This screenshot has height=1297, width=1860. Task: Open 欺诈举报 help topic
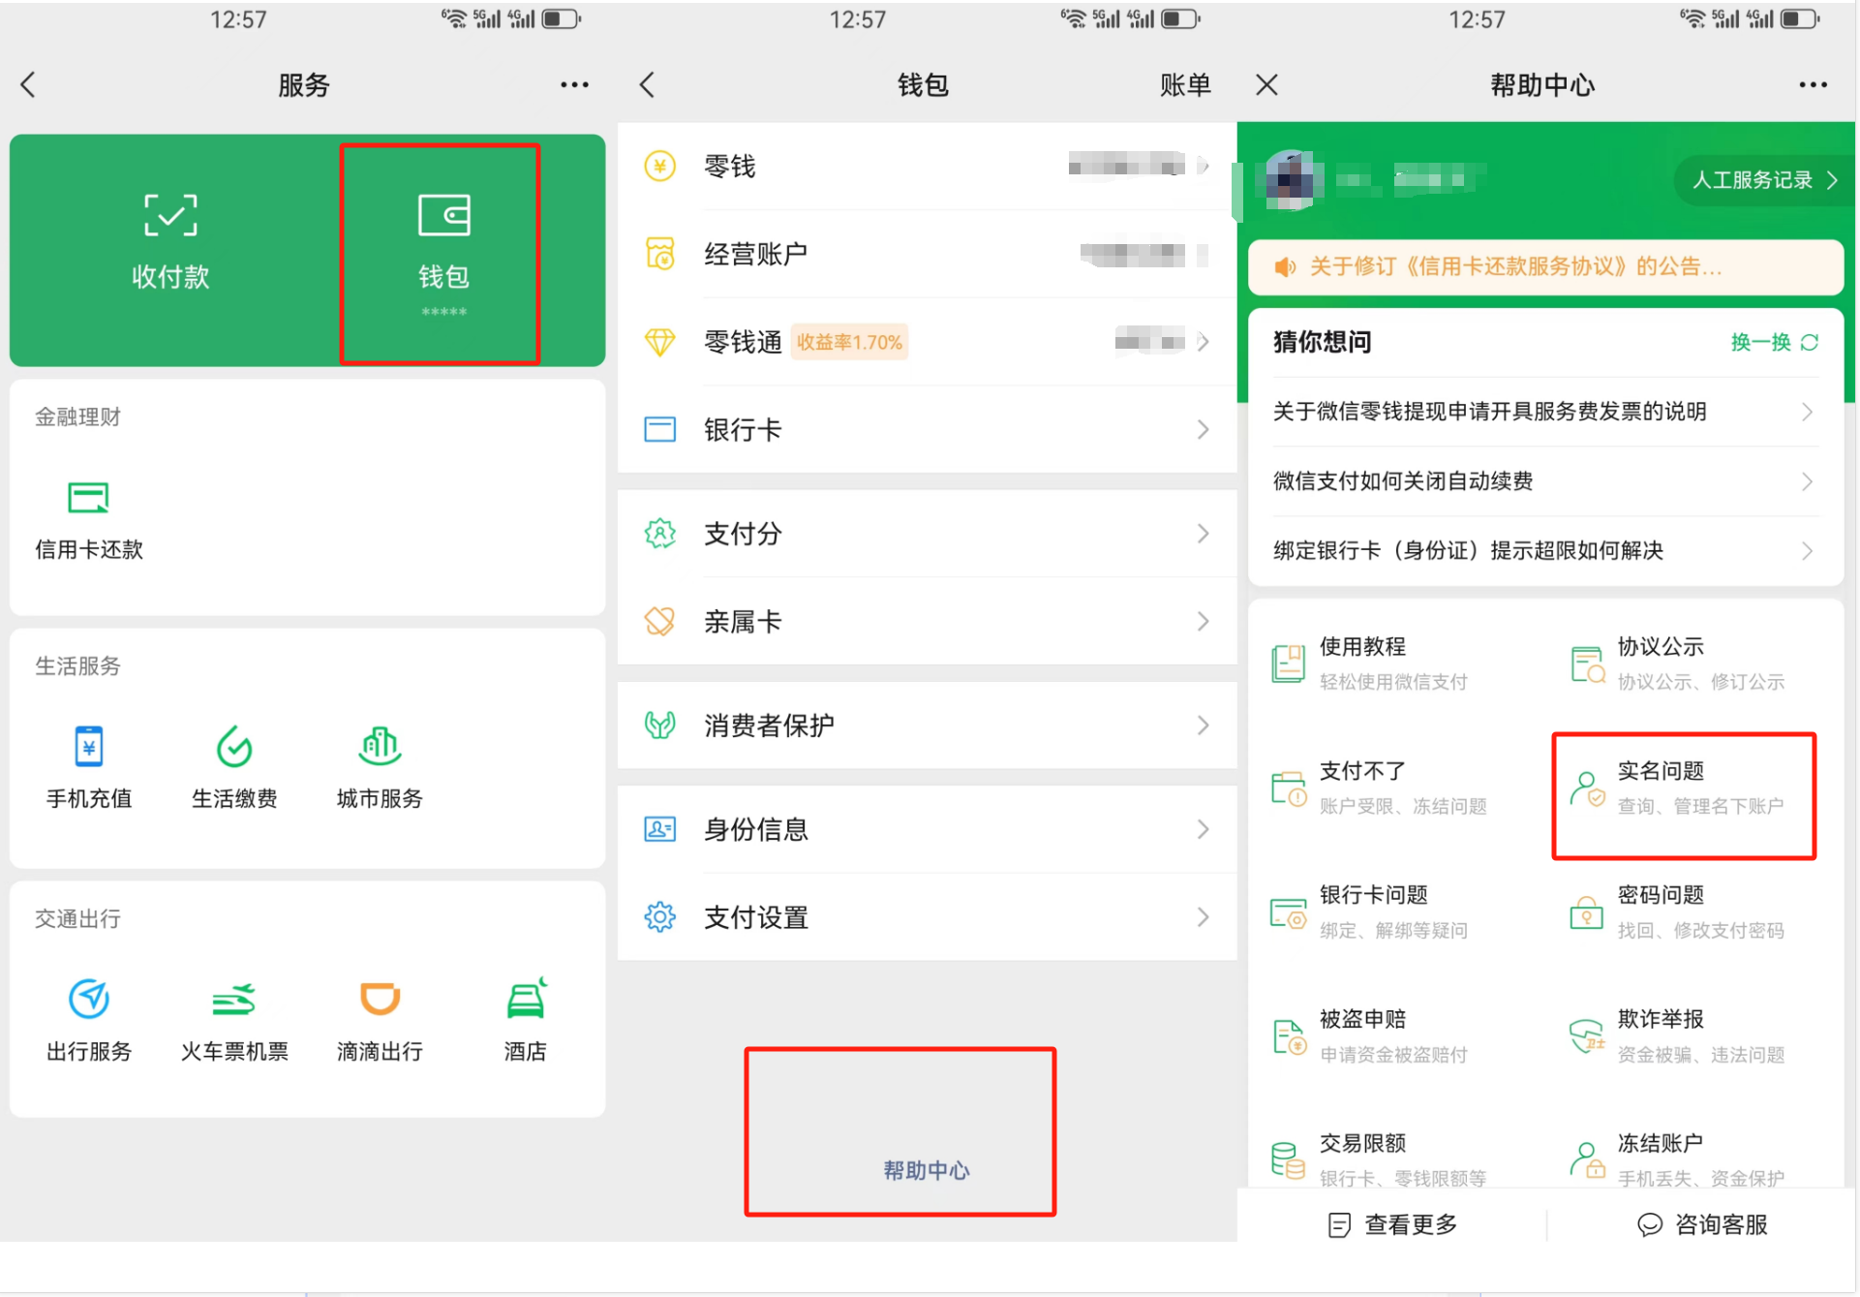coord(1677,1036)
